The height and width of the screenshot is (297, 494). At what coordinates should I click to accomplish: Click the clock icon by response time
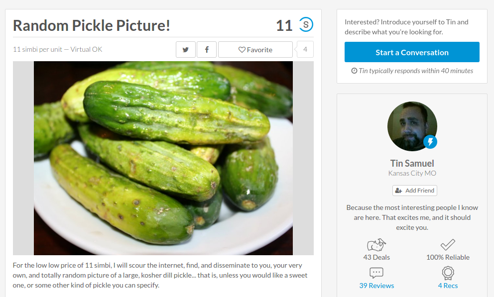[354, 71]
